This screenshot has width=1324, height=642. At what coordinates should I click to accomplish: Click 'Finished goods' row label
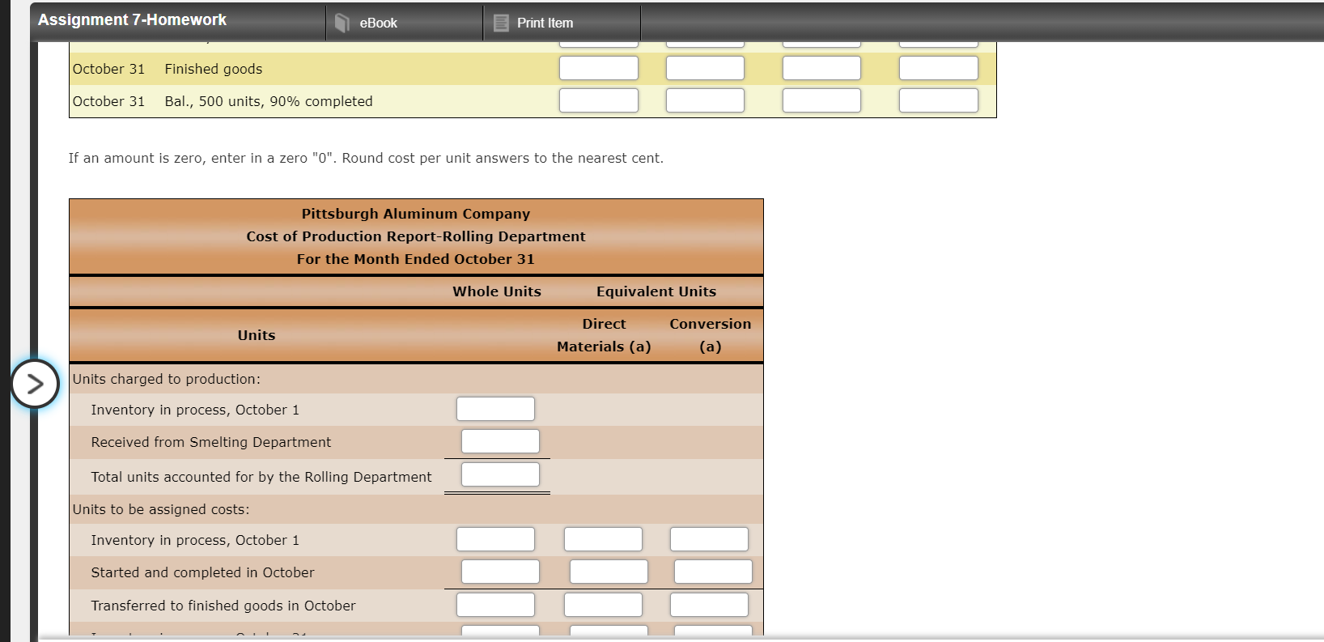point(214,69)
